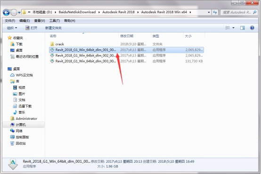Select Revit_2018_G1_Win_64bit_dlm_003 file

click(126, 61)
